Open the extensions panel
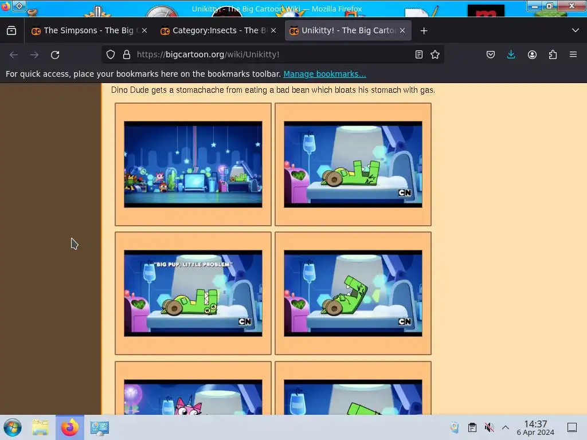This screenshot has height=440, width=587. pyautogui.click(x=553, y=54)
